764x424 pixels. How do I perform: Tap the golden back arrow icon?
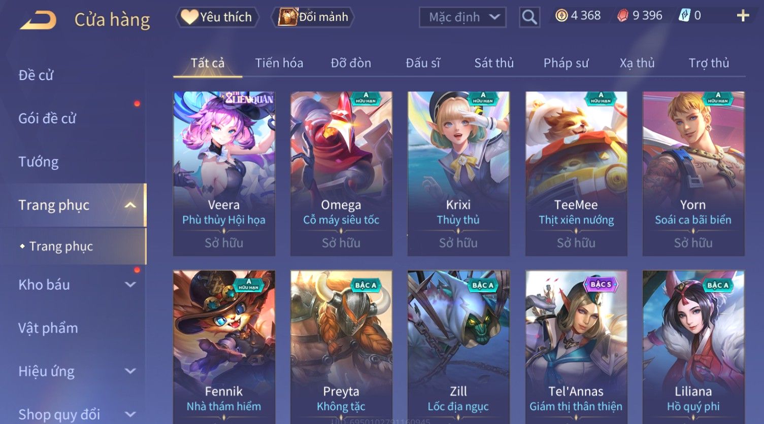click(38, 20)
